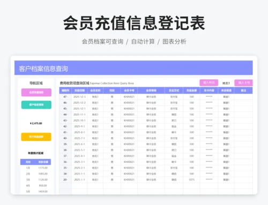Select the masked ****** cell in row 40-

point(209,138)
